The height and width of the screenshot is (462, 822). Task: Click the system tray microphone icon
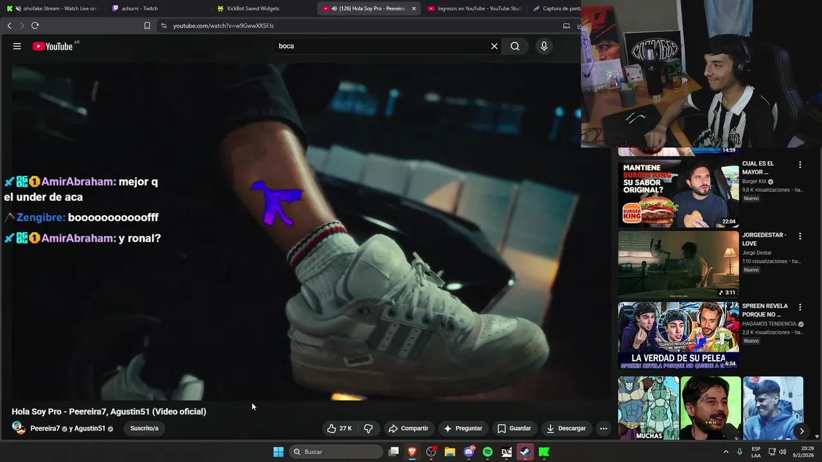740,452
